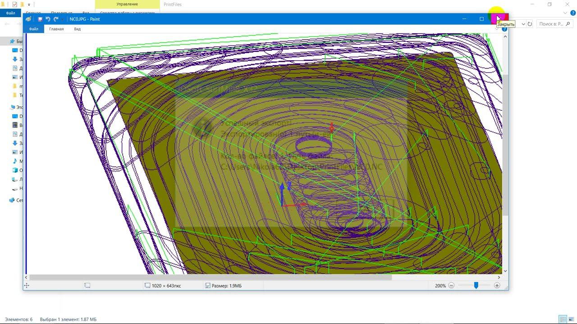Click the zoom in plus button

click(x=497, y=285)
